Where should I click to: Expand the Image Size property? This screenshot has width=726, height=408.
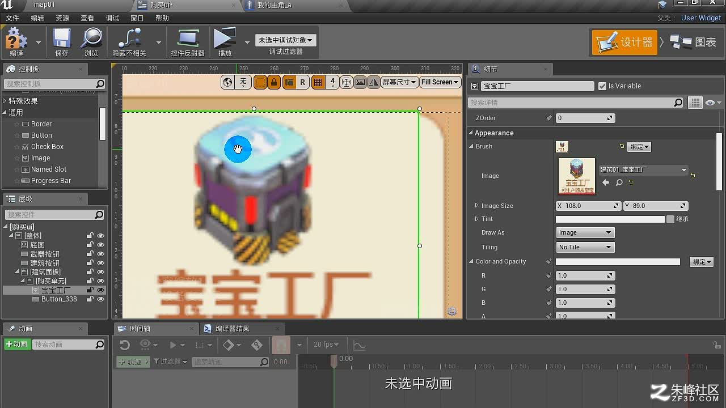[x=476, y=206]
